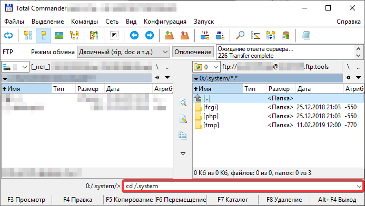
Task: Click the Отключение button
Action: (193, 52)
